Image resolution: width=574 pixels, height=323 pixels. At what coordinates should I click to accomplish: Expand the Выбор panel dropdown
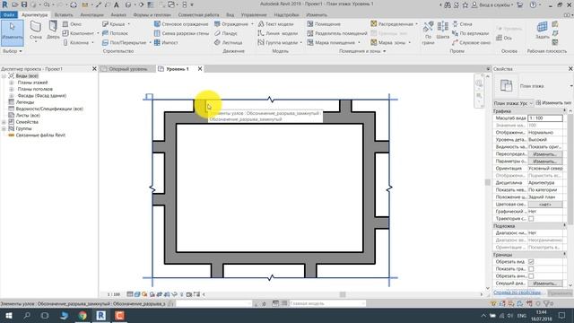point(21,51)
